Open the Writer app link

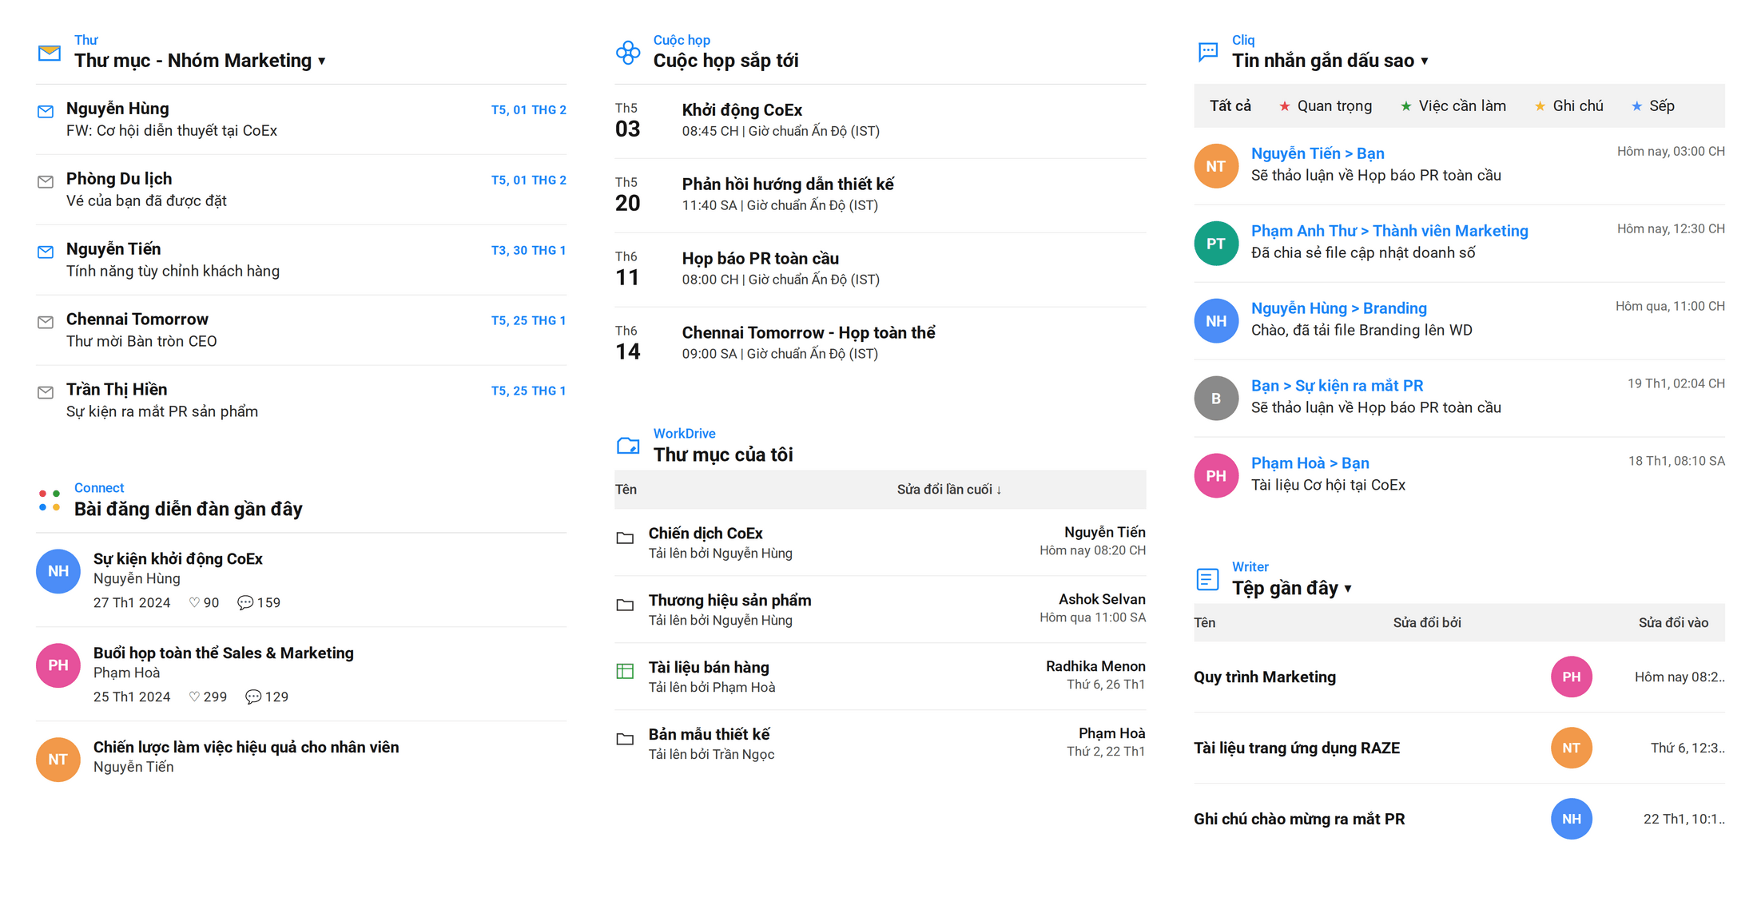point(1250,567)
